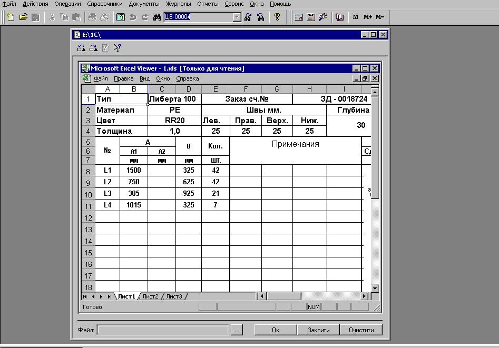This screenshot has height=348, width=499.
Task: Click the Файл path input field
Action: [163, 330]
